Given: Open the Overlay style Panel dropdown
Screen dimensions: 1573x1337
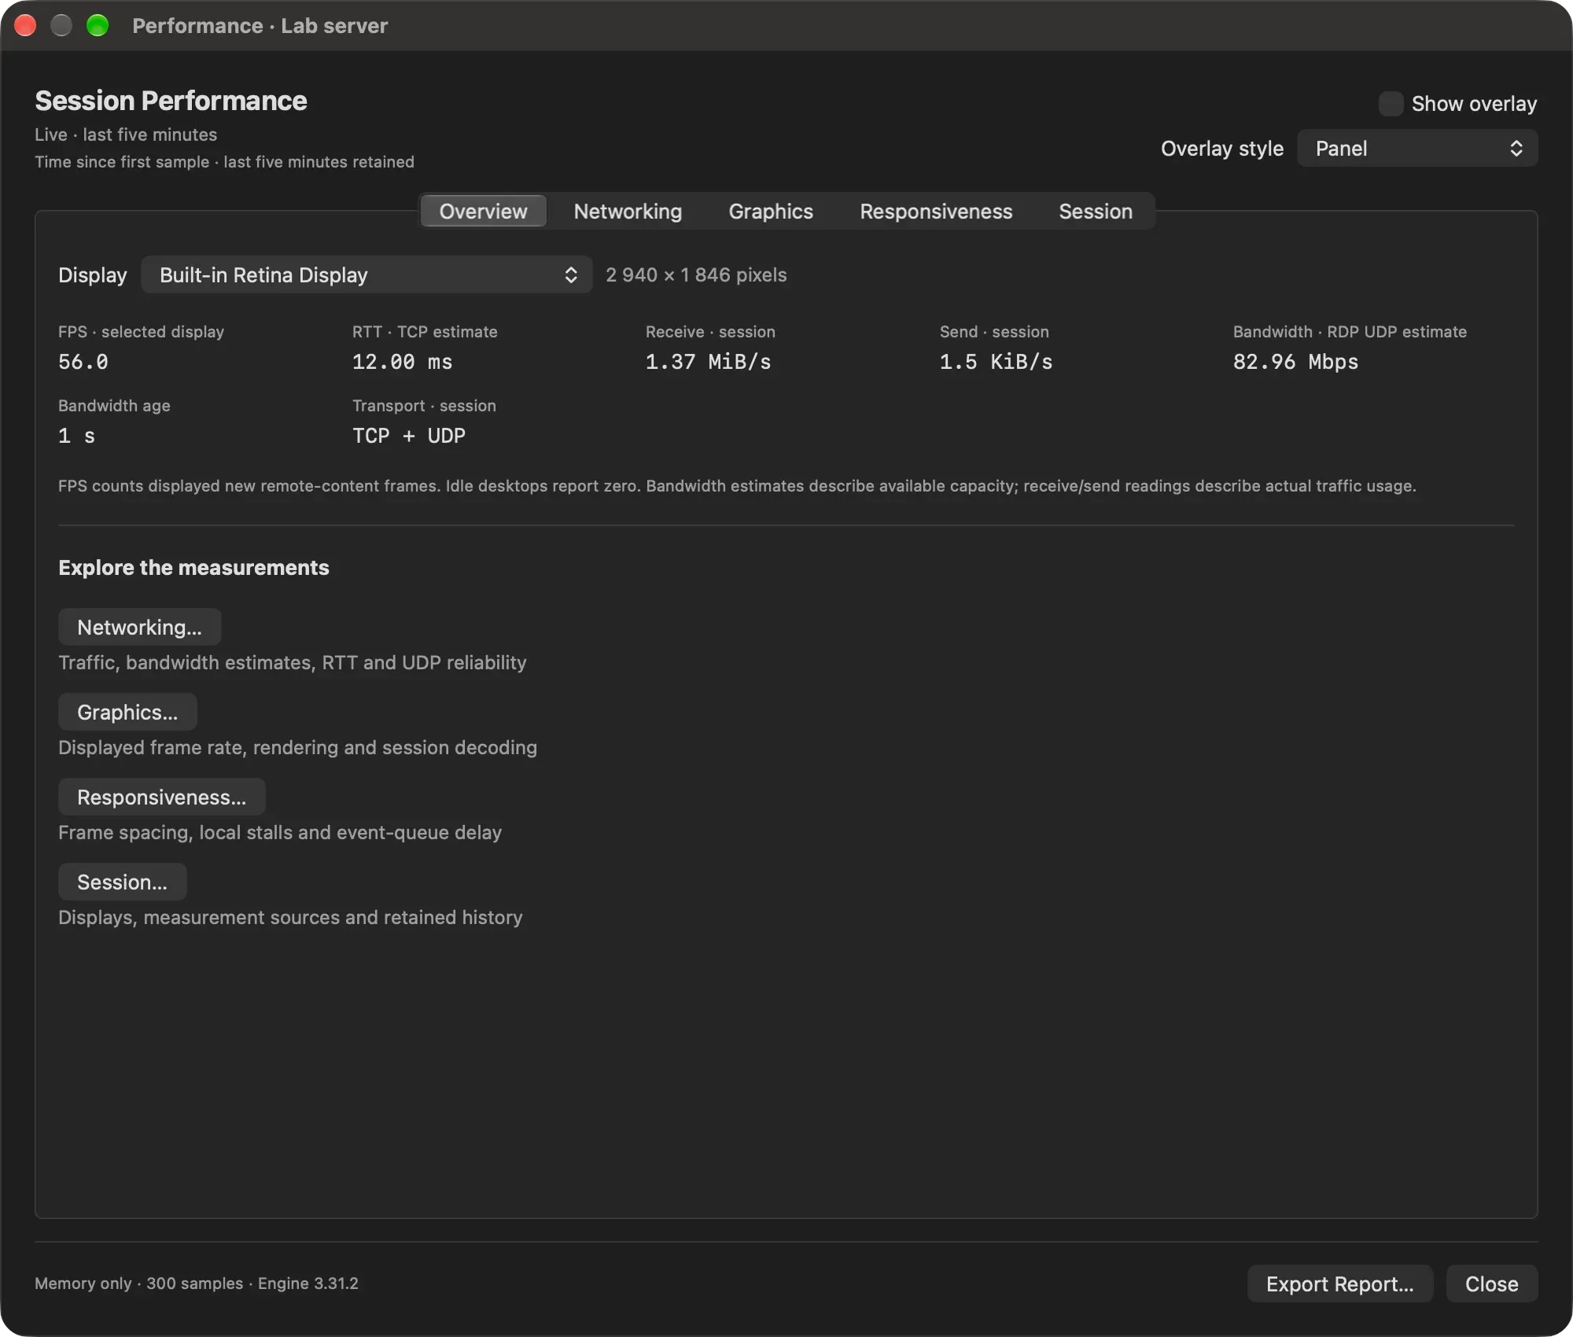Looking at the screenshot, I should point(1417,149).
